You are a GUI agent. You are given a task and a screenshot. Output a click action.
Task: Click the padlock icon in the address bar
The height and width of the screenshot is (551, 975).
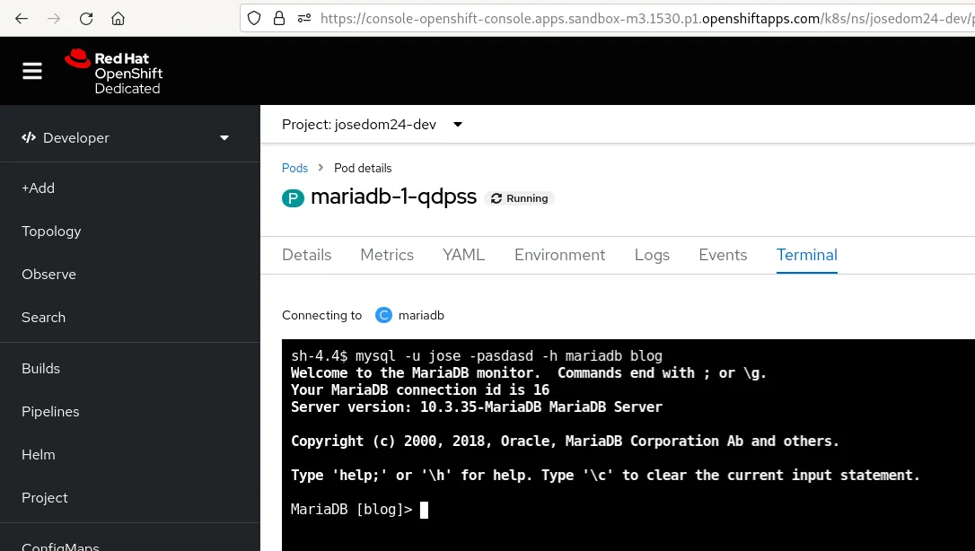click(278, 18)
